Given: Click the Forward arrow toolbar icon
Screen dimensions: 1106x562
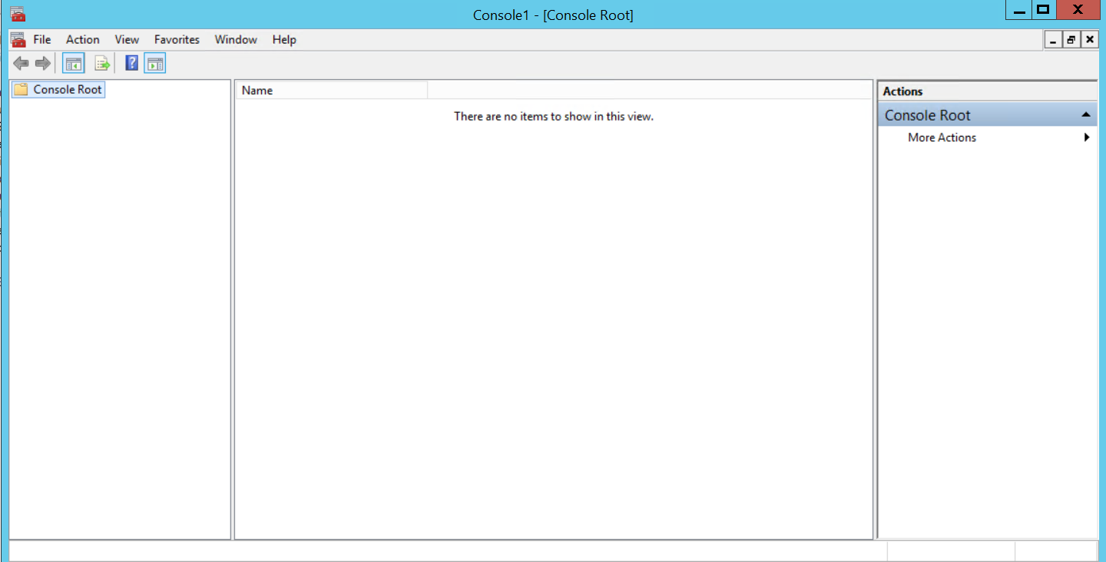Looking at the screenshot, I should 43,64.
